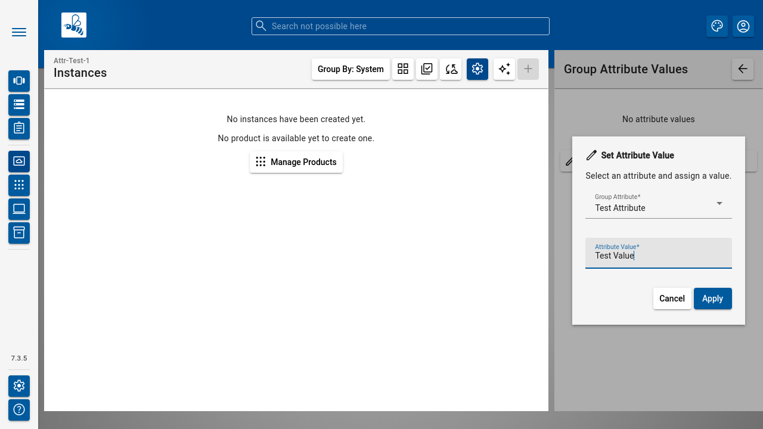Image resolution: width=763 pixels, height=429 pixels.
Task: Click the magnifier search icon
Action: 261,26
